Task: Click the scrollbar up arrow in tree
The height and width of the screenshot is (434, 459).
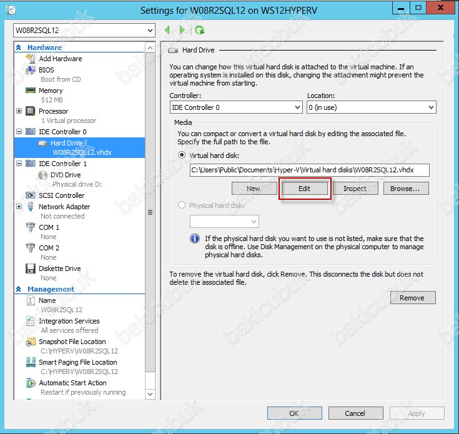Action: [150, 47]
